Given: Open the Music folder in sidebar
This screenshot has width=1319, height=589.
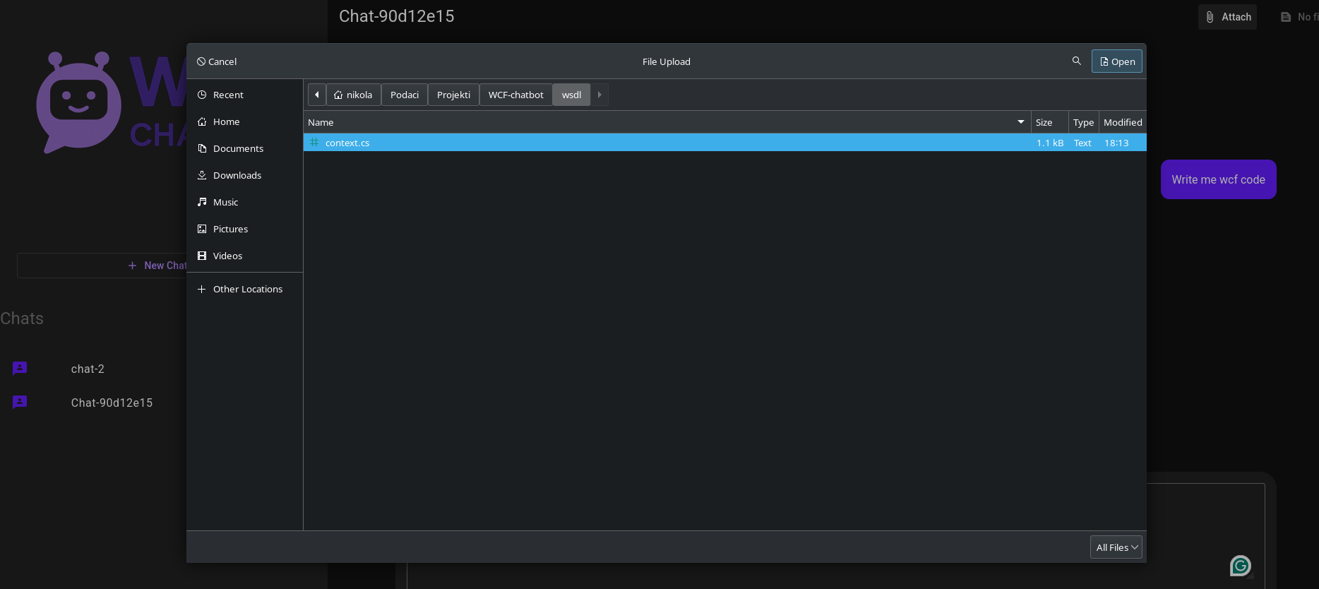Looking at the screenshot, I should pos(244,202).
